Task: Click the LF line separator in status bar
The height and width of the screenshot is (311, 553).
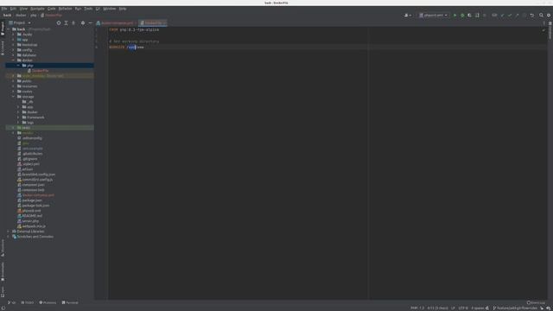Action: point(453,308)
